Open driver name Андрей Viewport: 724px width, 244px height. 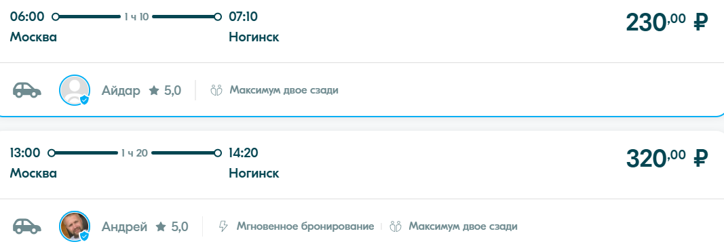125,226
